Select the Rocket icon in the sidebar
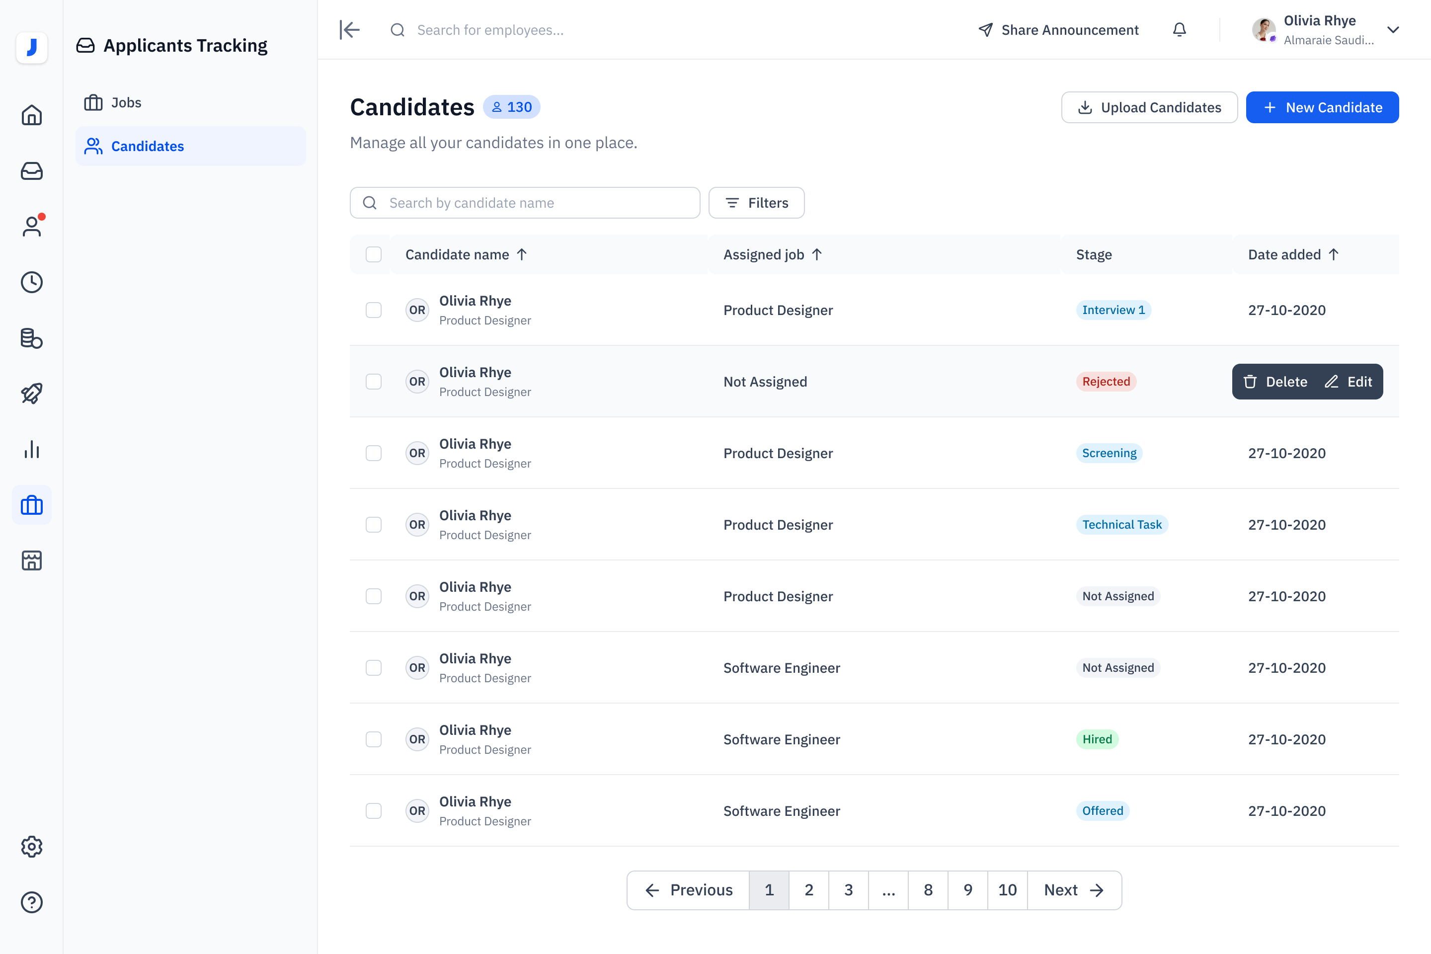Screen dimensions: 1431x954 [x=32, y=394]
